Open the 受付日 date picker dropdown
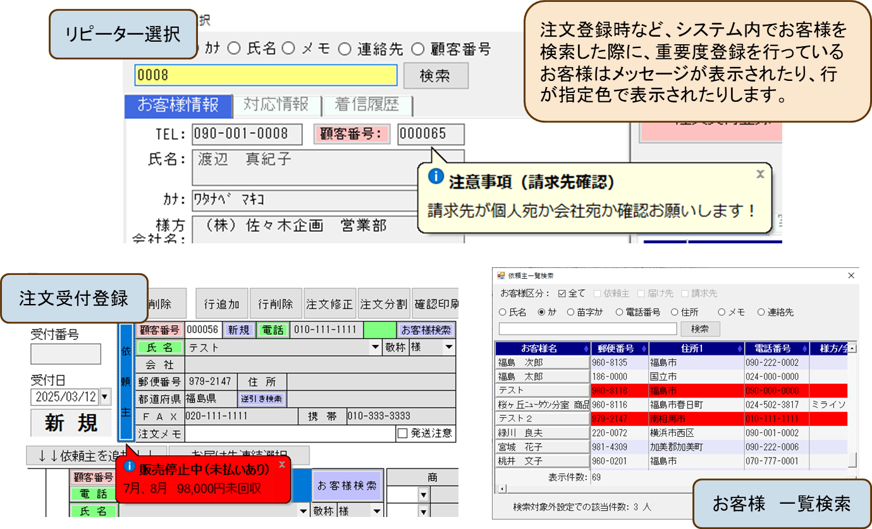 104,398
